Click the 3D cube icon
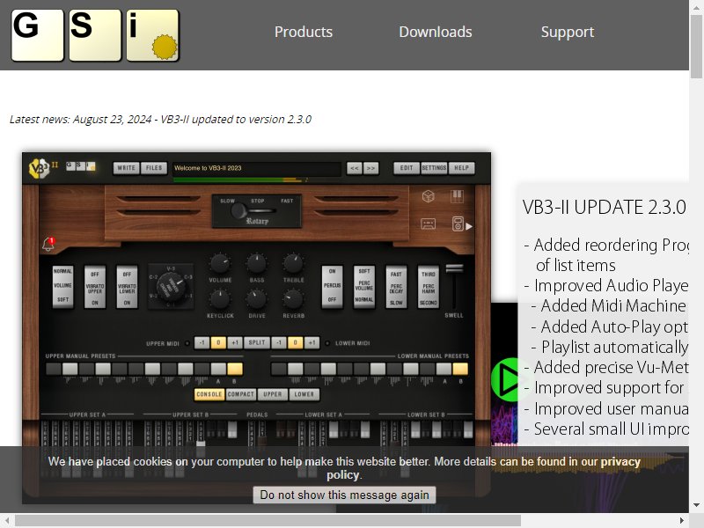 (x=429, y=196)
